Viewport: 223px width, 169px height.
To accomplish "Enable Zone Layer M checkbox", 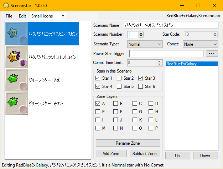I will [98, 128].
